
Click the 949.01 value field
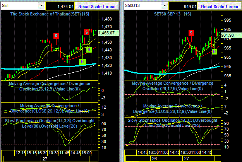coord(183,7)
